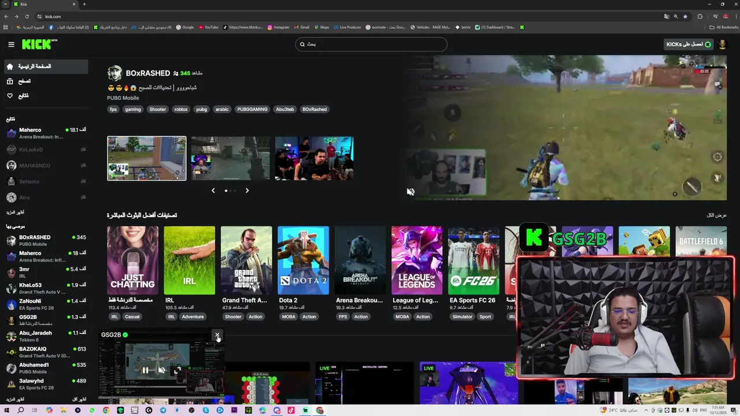Screen dimensions: 740x416
Task: Open Grand Theft Auto V category cover
Action: click(246, 260)
